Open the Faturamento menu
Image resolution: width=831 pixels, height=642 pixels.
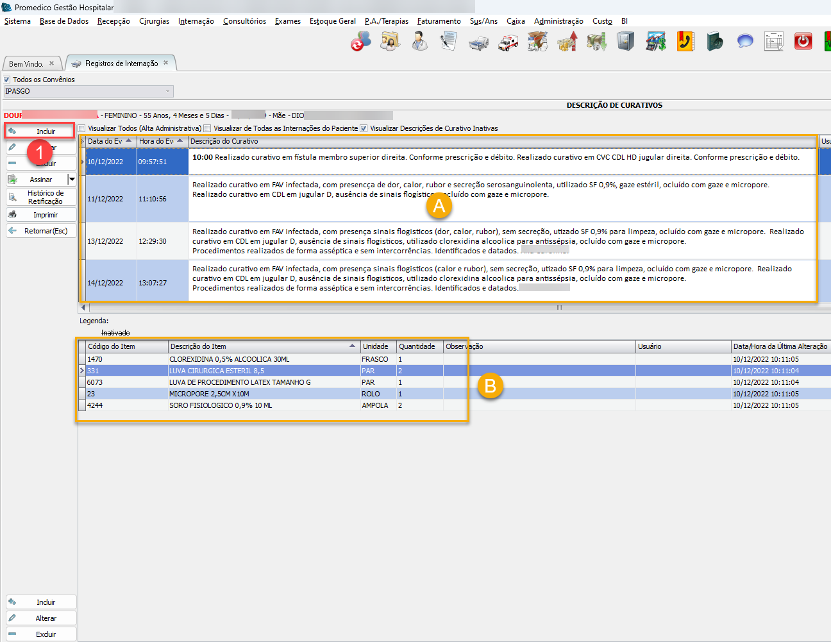tap(439, 21)
